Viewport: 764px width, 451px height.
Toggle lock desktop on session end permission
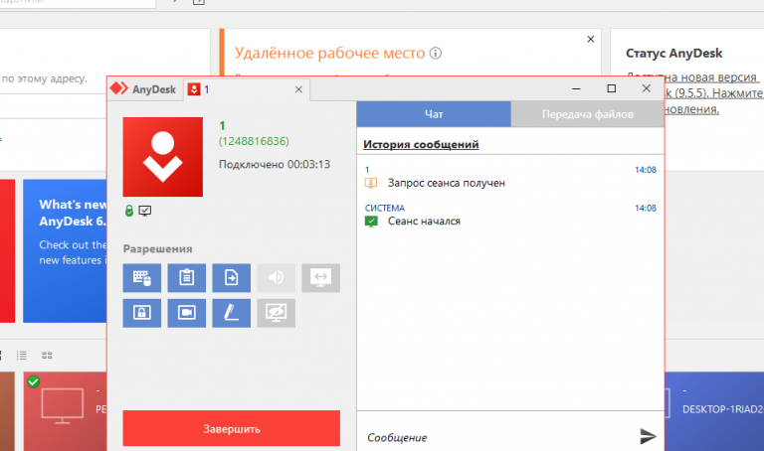click(x=142, y=313)
